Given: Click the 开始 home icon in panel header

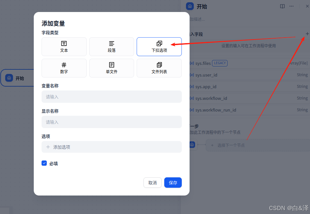Looking at the screenshot, I should [x=190, y=6].
